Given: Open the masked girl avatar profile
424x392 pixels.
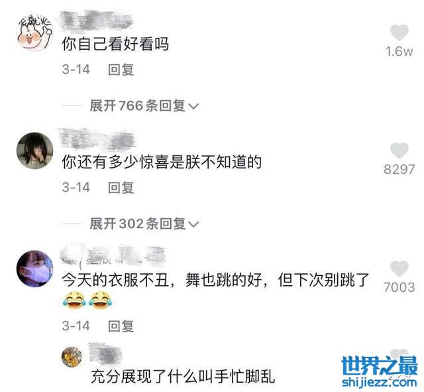Looking at the screenshot, I should (35, 269).
